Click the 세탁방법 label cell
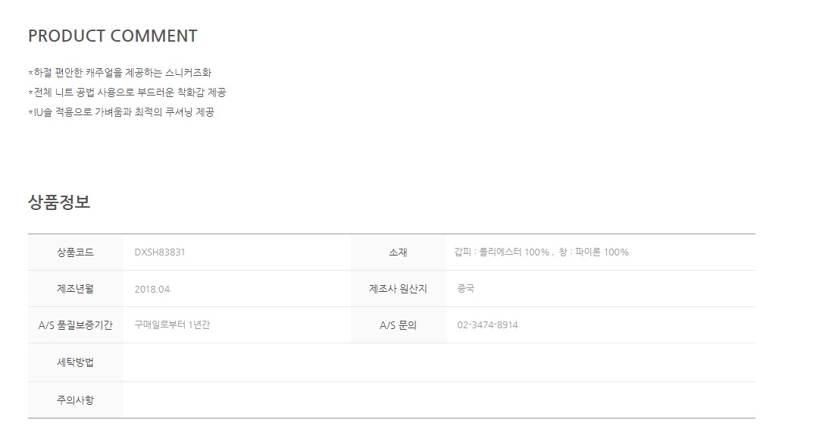This screenshot has height=442, width=813. [75, 362]
